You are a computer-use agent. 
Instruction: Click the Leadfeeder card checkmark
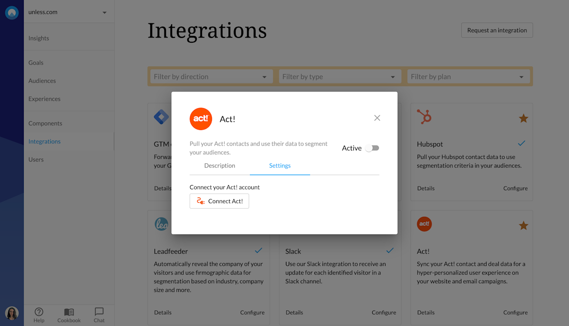(x=258, y=250)
